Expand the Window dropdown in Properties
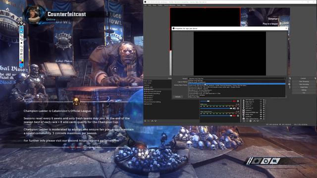Screen dimensions: 317x178 237,79
